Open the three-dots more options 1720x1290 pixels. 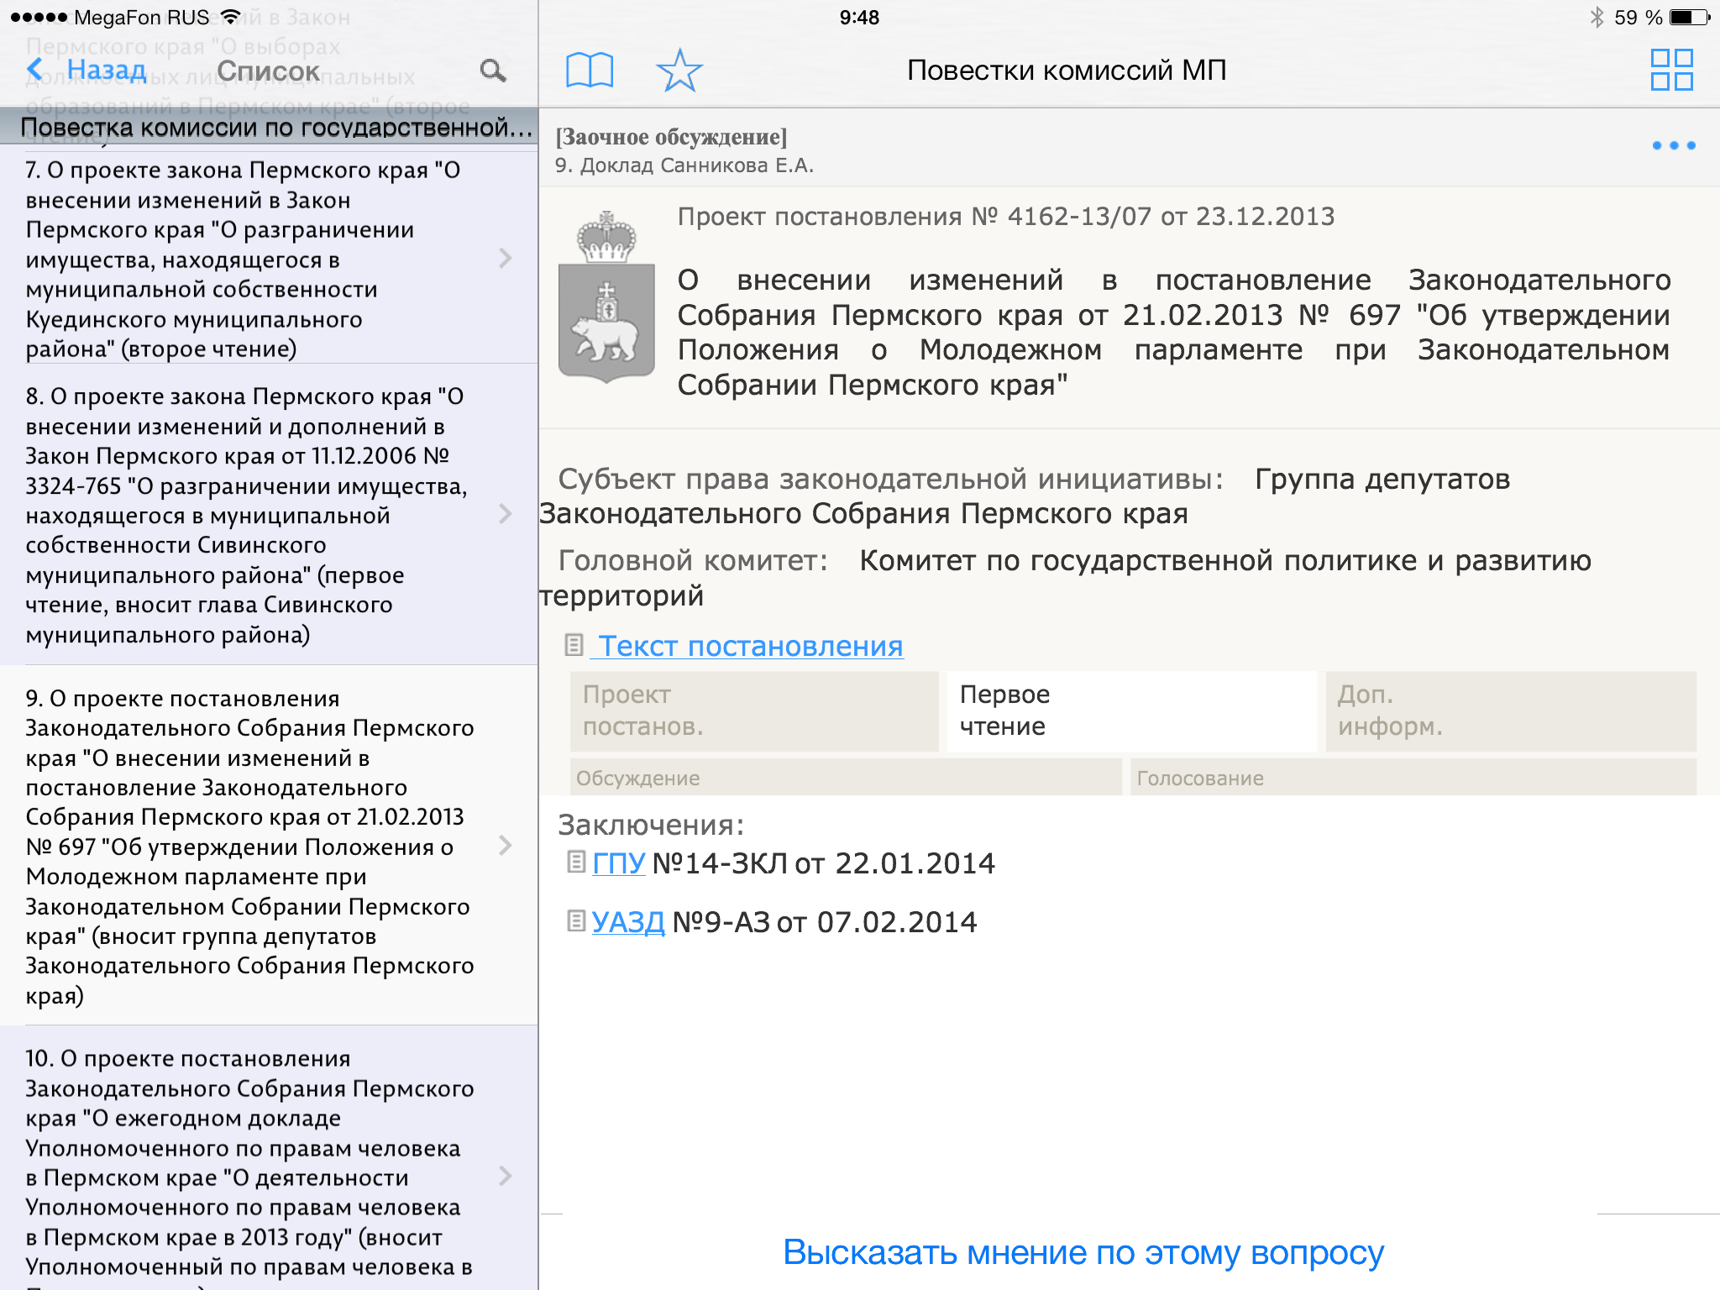tap(1672, 146)
